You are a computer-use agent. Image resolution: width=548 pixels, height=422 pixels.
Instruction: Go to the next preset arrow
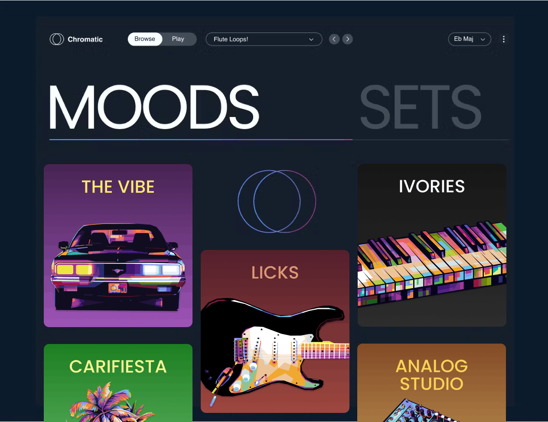coord(347,39)
